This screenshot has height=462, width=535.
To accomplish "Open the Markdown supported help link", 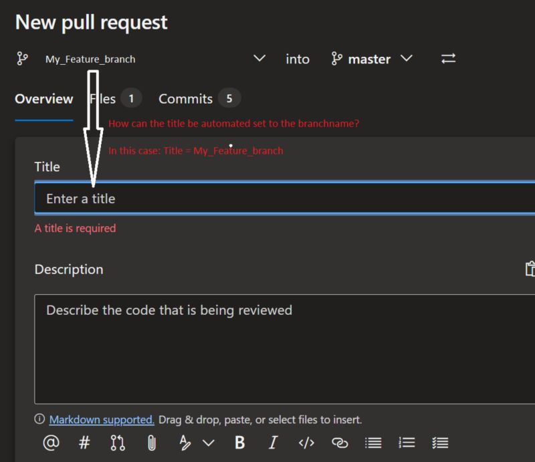I will click(x=102, y=419).
